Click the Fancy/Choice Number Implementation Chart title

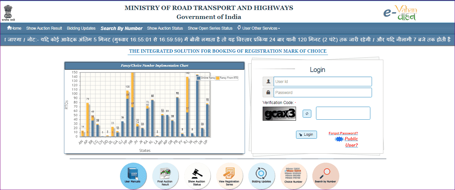click(154, 66)
